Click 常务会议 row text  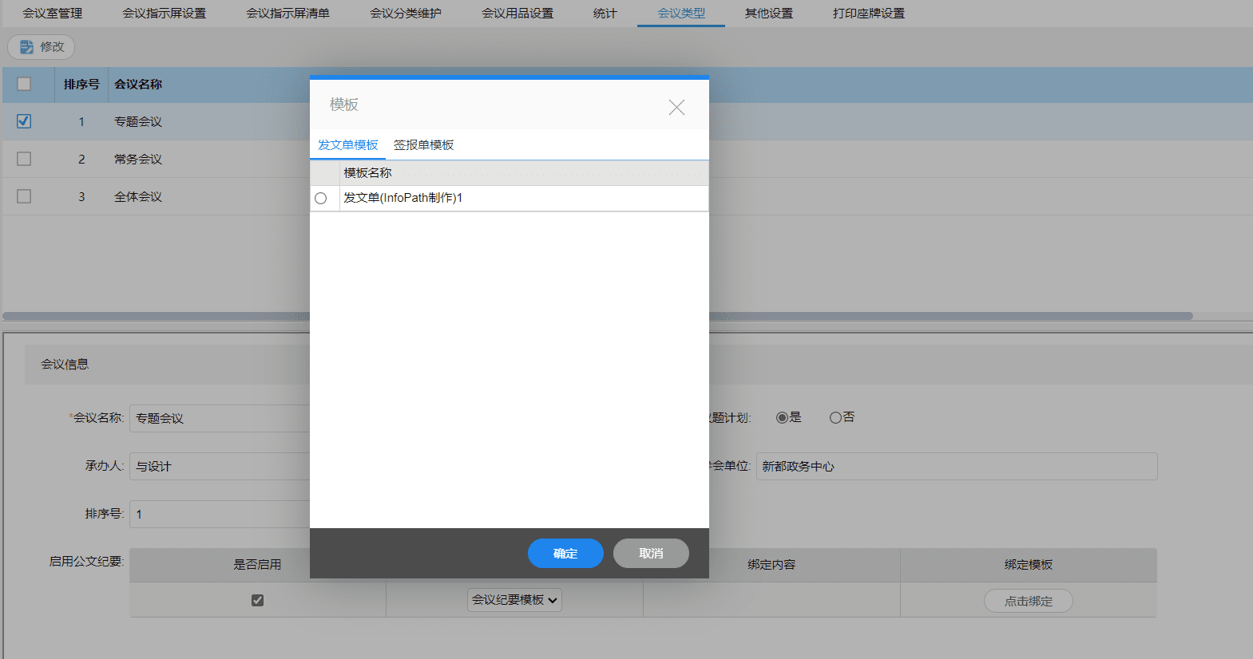(138, 159)
